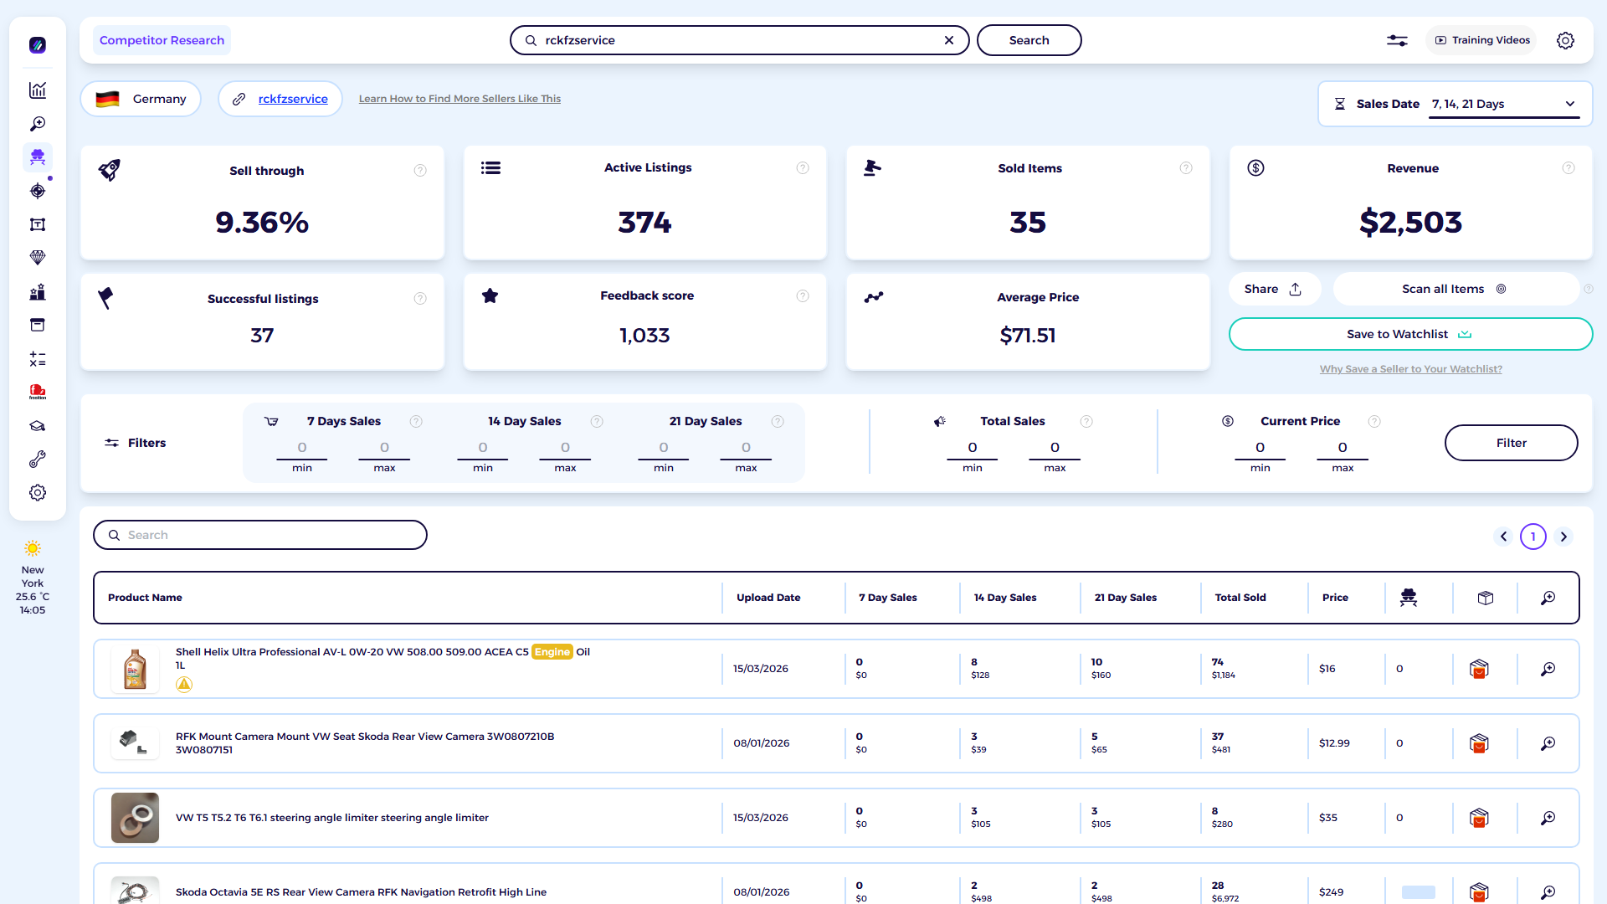Click the warning icon under Shell Helix
The image size is (1607, 904).
184,685
